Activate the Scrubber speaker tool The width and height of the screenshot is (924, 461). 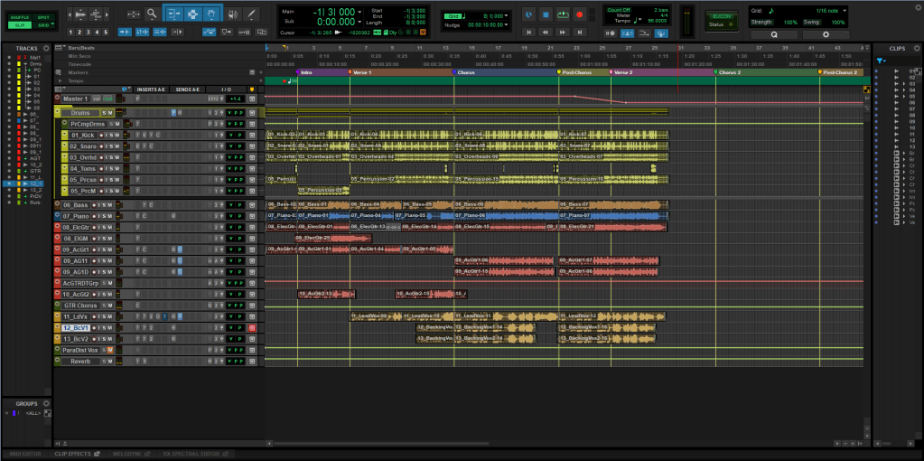[233, 14]
